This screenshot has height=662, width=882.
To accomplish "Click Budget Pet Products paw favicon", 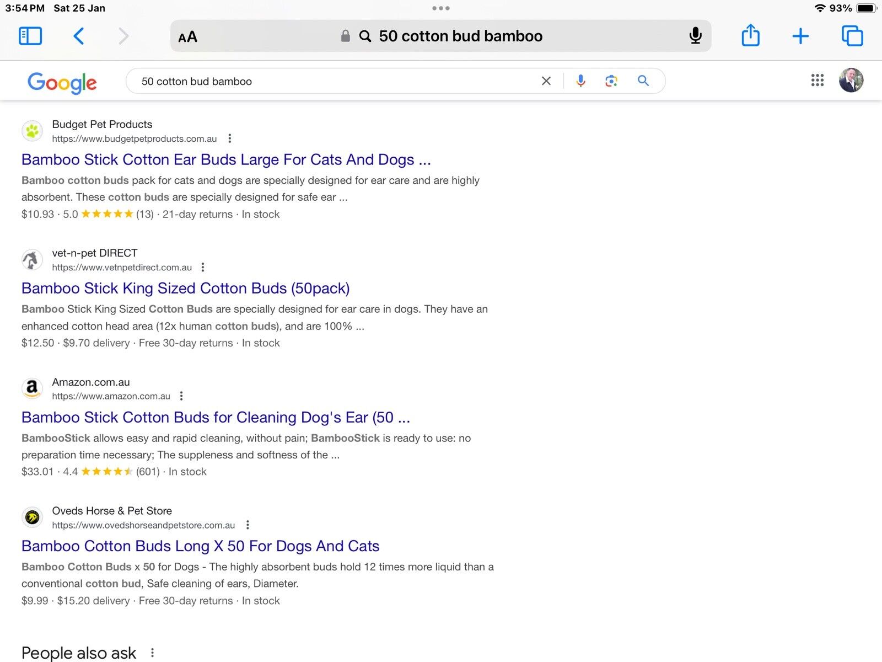I will point(32,131).
